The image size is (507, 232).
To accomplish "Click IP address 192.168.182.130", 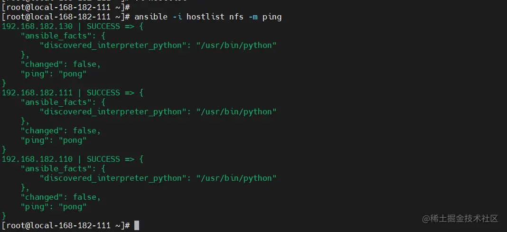I will tap(37, 26).
